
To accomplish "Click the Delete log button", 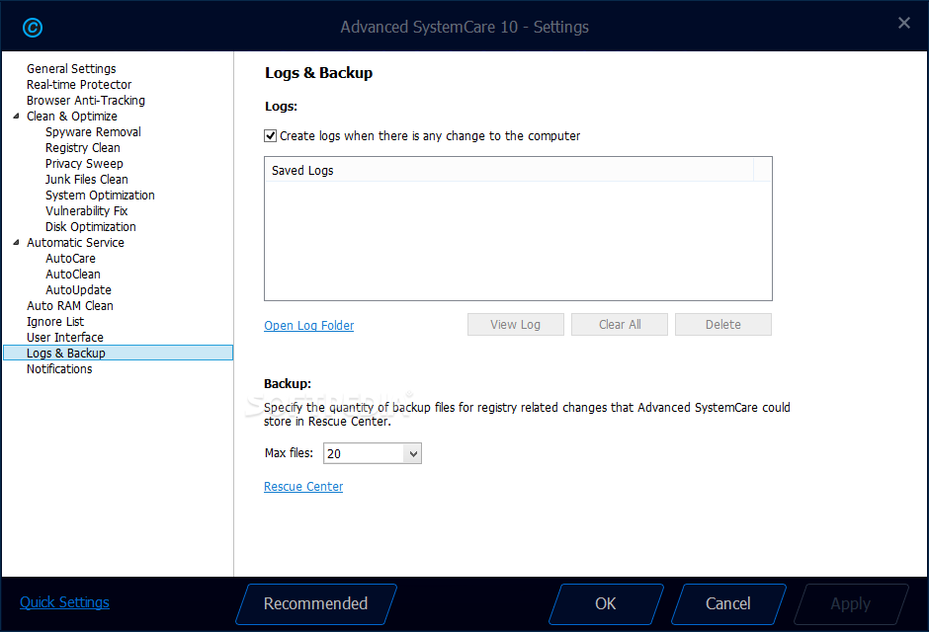I will pyautogui.click(x=722, y=324).
